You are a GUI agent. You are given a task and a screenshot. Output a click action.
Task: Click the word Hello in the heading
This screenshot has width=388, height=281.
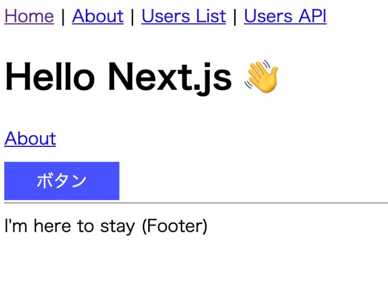(50, 77)
